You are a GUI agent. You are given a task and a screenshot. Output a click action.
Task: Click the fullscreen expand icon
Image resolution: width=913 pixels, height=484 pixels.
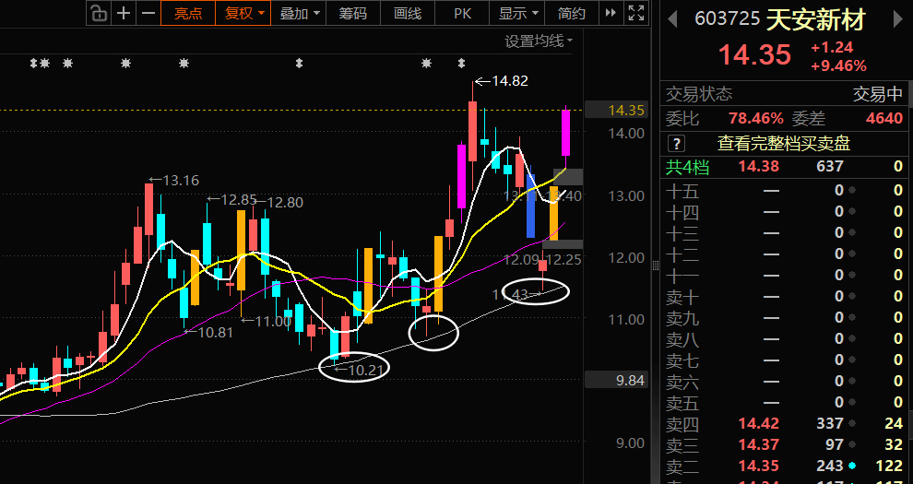635,13
